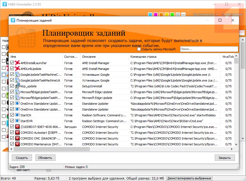Disable the StartCN task checkbox
Screen dimensions: 246x181
(x=12, y=115)
